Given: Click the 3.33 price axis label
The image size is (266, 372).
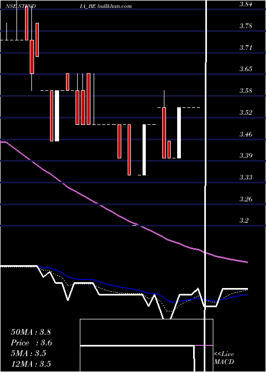Looking at the screenshot, I should 246,177.
